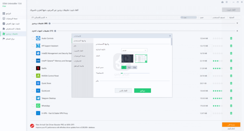Tick the HP Support Assistant checkbox
Screen dimensions: 244x131
[x=33, y=46]
